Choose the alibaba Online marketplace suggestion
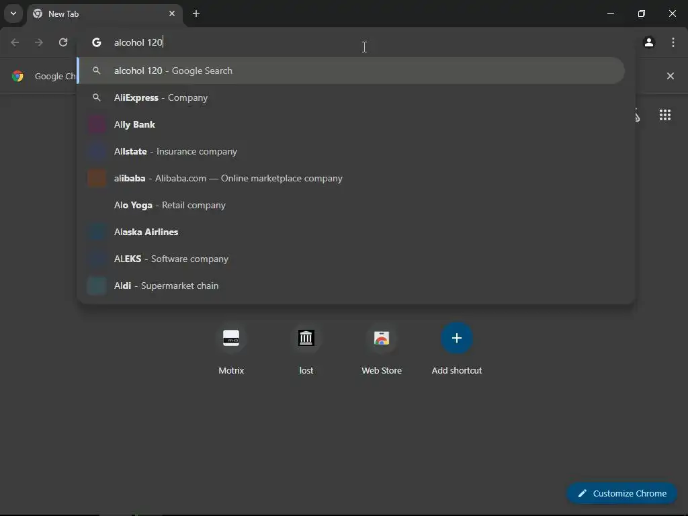Screen dimensions: 688x516 tap(351, 178)
